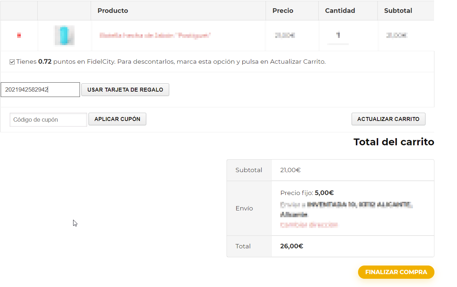Viewport: 457px width, 287px height.
Task: Open the product thumbnail image
Action: pos(64,35)
